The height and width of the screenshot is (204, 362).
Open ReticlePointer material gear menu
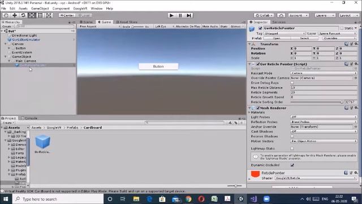(x=356, y=172)
